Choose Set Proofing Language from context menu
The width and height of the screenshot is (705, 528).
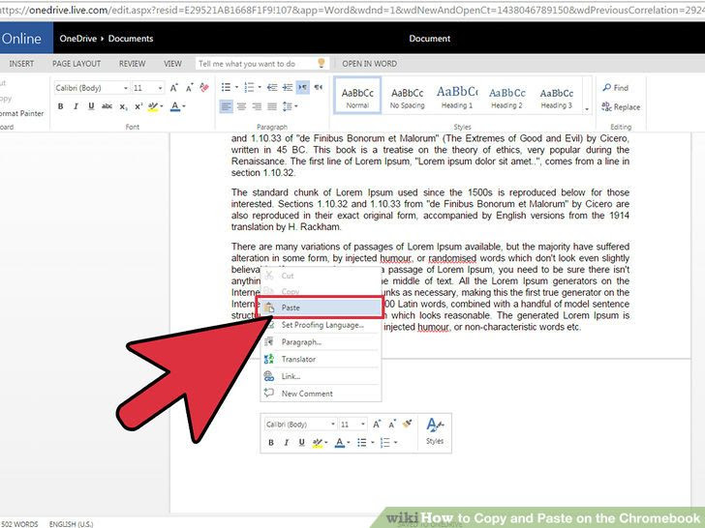[321, 325]
